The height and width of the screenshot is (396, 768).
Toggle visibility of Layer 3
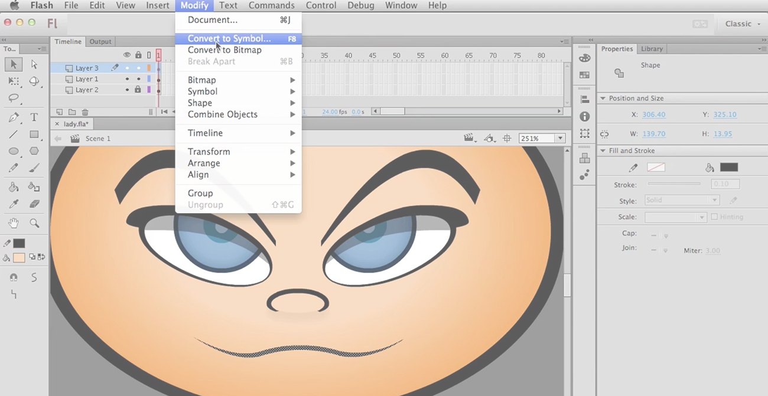point(127,68)
